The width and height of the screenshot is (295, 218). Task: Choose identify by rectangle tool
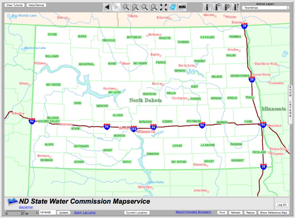pos(217,7)
